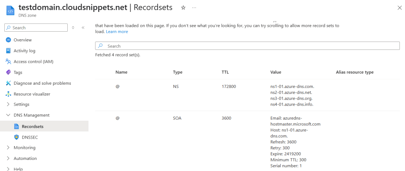Open Activity log icon in sidebar
This screenshot has height=171, width=405.
point(8,51)
